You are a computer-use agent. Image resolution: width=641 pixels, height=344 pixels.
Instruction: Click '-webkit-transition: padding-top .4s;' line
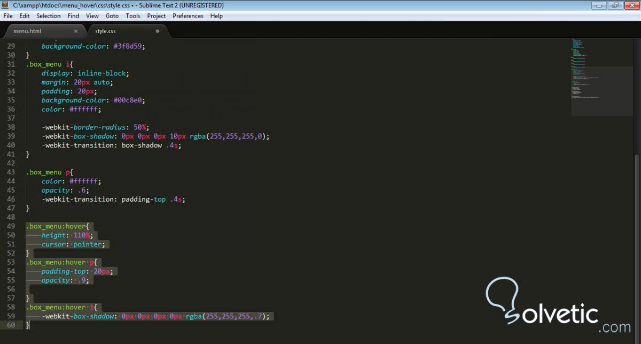113,199
